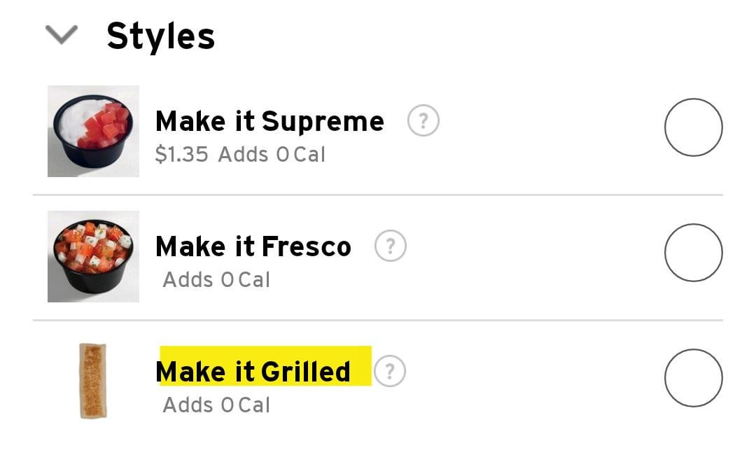Tap the sour cream and tomato thumbnail
The image size is (756, 455).
point(93,131)
